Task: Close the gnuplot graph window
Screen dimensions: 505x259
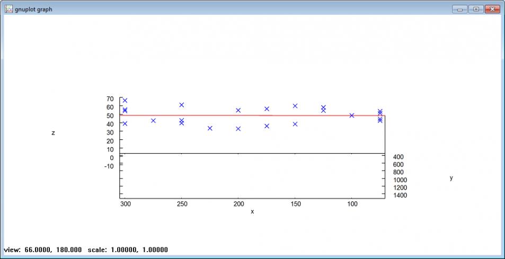Action: 492,9
